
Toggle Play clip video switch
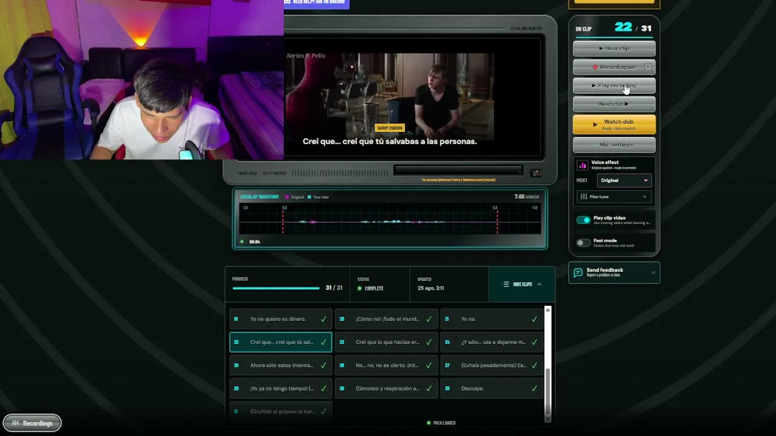click(x=583, y=220)
